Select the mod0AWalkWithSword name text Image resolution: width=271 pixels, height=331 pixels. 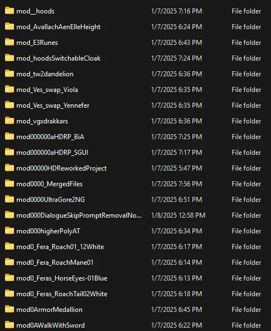pos(50,325)
